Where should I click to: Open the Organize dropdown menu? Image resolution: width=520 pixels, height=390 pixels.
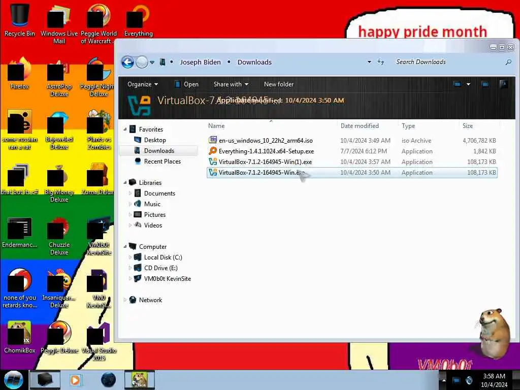pyautogui.click(x=143, y=84)
